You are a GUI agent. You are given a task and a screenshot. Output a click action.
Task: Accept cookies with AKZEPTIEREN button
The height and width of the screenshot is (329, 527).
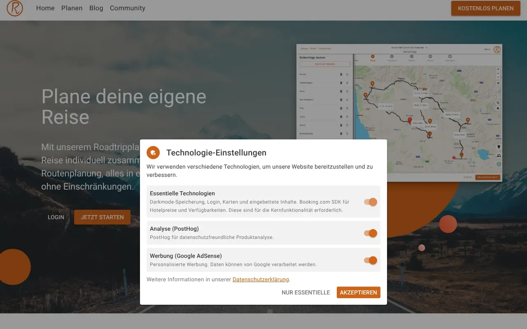click(x=358, y=292)
